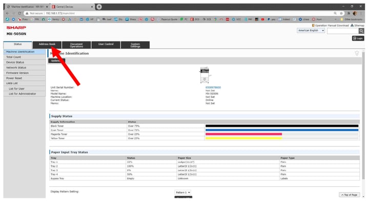Open List for User sidebar item
368x201 pixels.
[x=25, y=88]
